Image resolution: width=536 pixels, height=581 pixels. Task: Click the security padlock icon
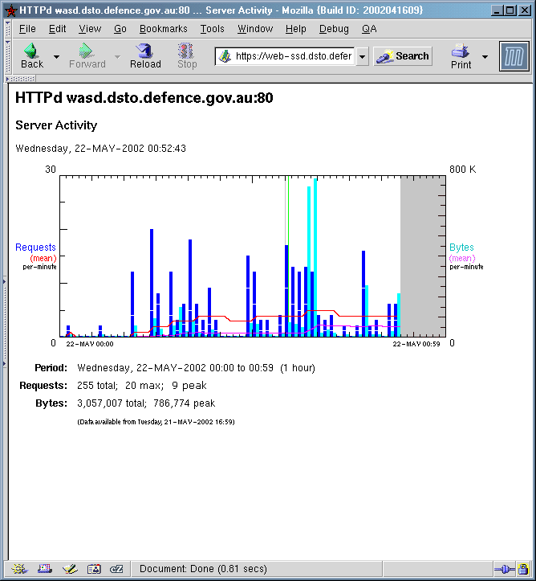click(x=523, y=568)
